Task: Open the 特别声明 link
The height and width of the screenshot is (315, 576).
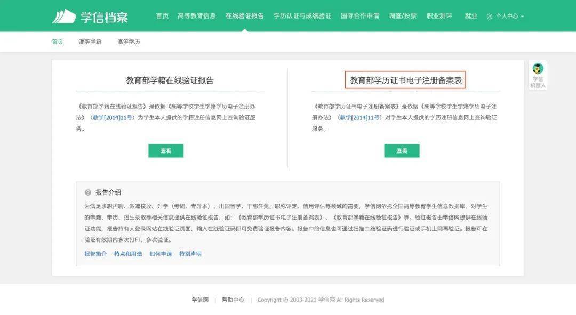Action: (190, 254)
